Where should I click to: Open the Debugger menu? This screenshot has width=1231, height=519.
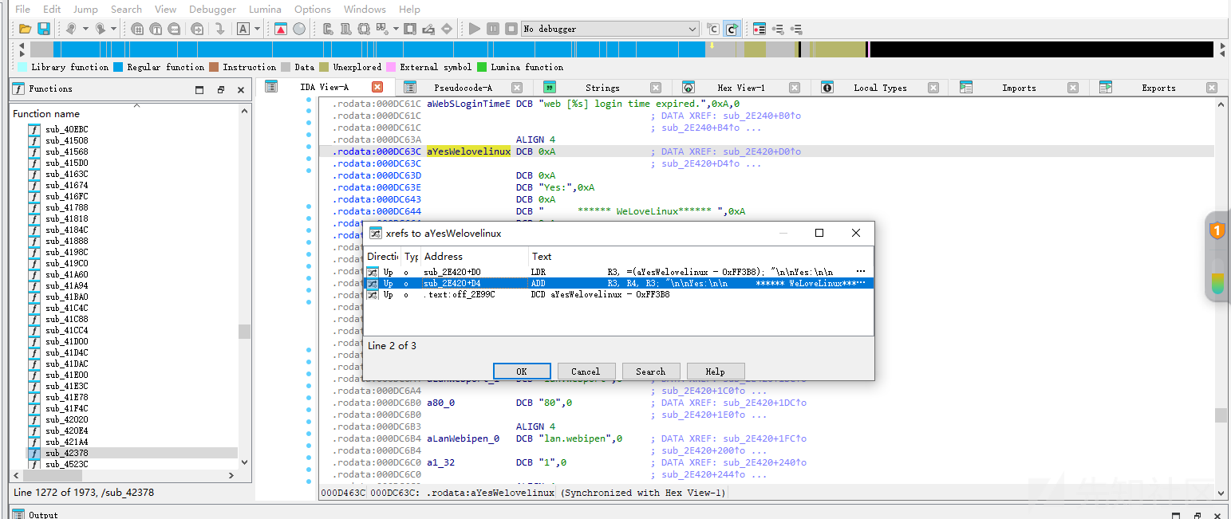click(x=213, y=10)
